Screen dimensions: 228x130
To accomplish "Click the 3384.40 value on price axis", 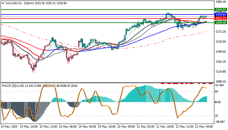I will click(221, 2).
